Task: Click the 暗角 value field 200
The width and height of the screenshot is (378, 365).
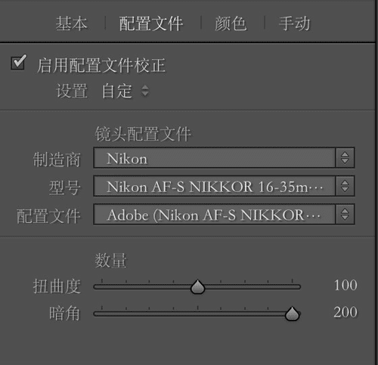Action: [345, 312]
